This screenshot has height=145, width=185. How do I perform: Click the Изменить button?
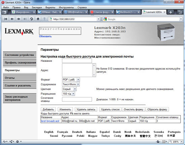[x=65, y=109]
